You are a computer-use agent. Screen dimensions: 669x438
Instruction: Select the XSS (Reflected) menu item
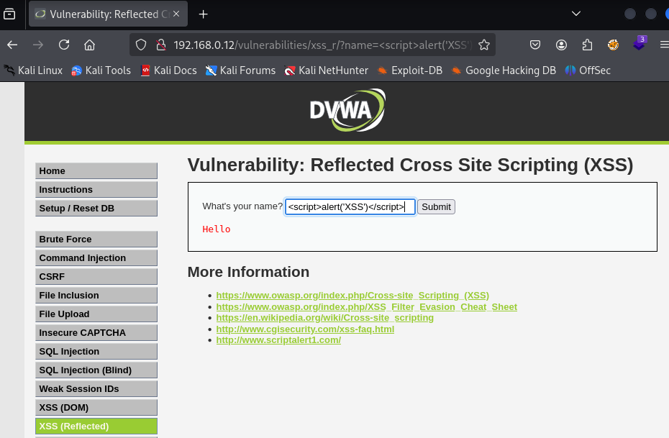pos(96,426)
